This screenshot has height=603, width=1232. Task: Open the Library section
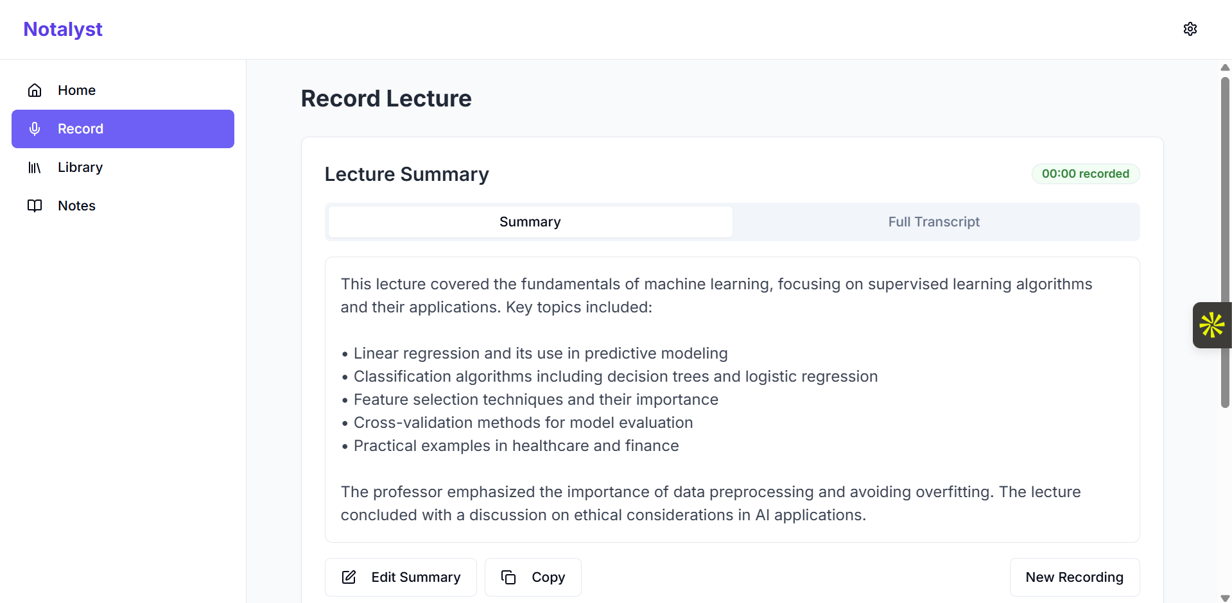point(80,167)
